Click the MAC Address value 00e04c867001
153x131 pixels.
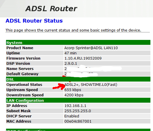(x=78, y=121)
